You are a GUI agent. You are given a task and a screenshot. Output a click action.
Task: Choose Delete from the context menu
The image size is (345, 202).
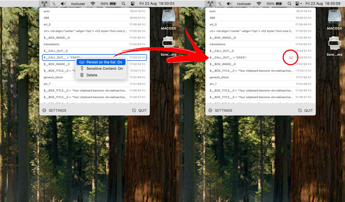(x=92, y=75)
